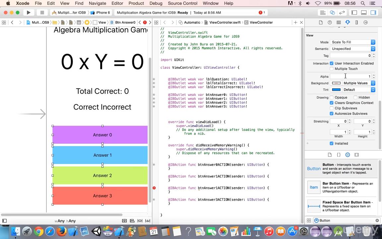Image resolution: width=382 pixels, height=239 pixels.
Task: Close the assistant editor pane
Action: coord(301,23)
